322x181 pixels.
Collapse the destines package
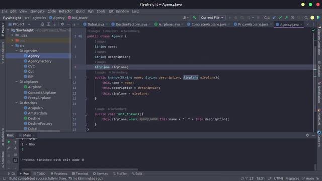(x=17, y=103)
